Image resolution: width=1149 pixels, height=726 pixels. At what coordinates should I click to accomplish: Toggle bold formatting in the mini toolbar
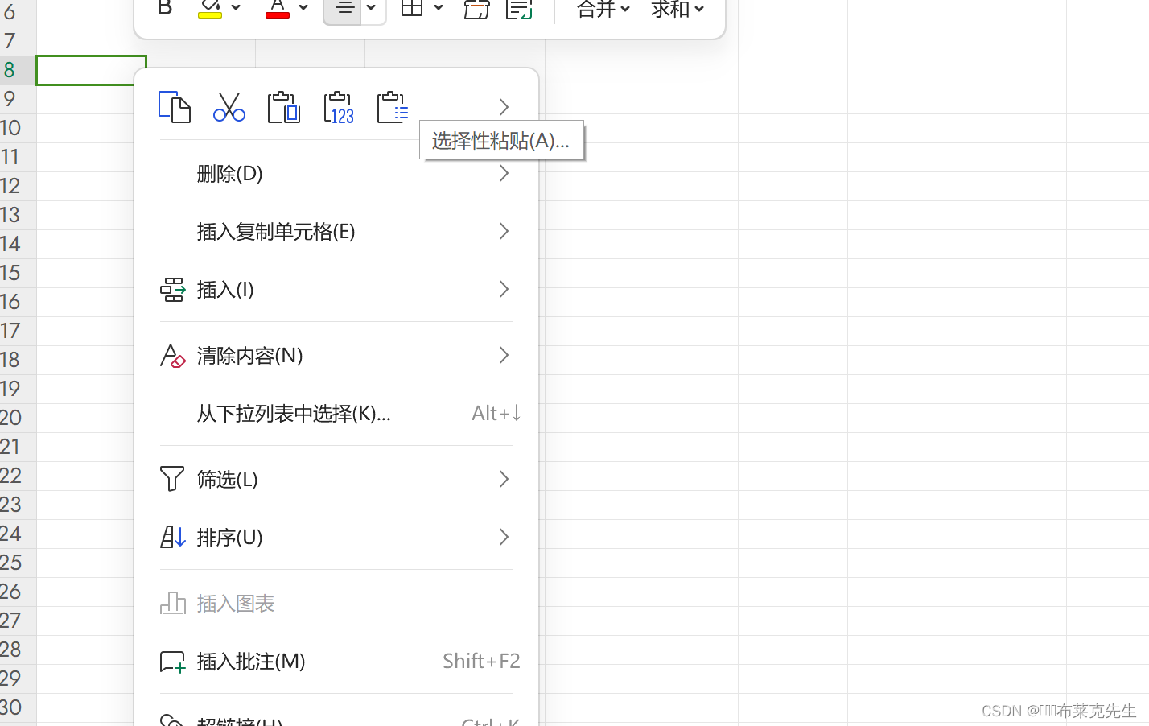165,8
